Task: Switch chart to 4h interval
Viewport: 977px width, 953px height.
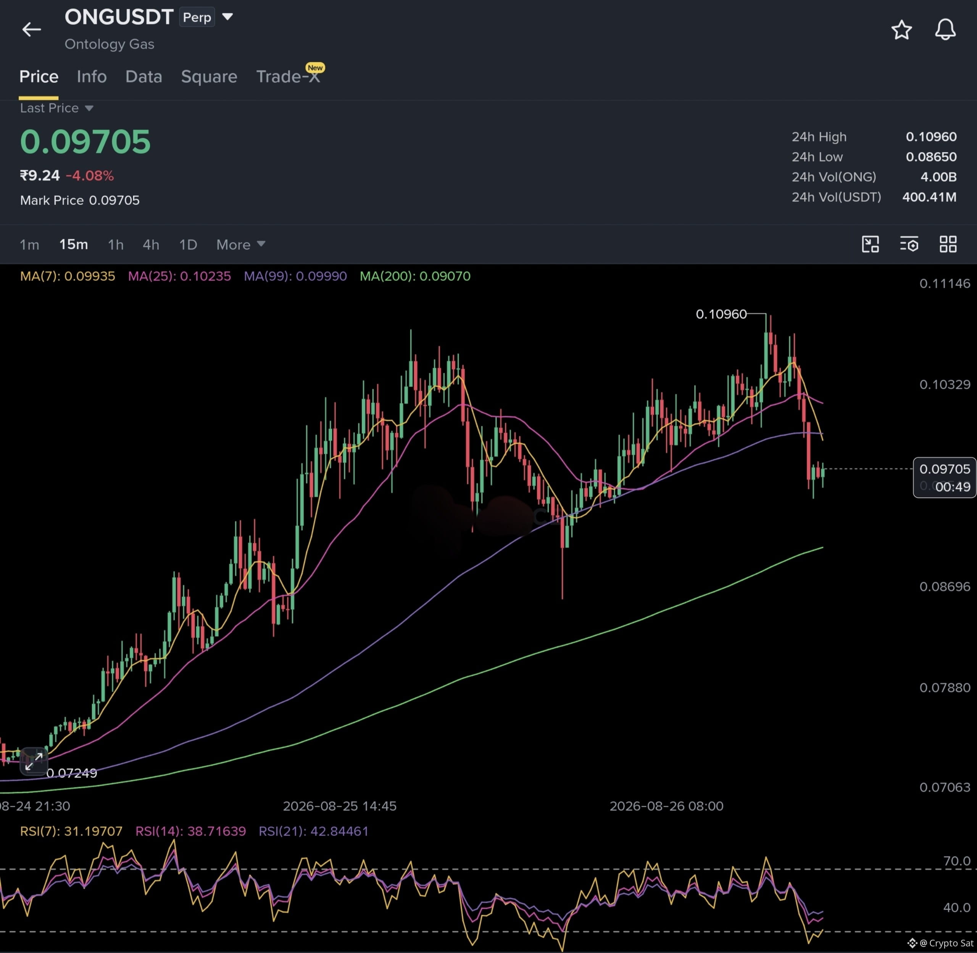Action: tap(151, 245)
